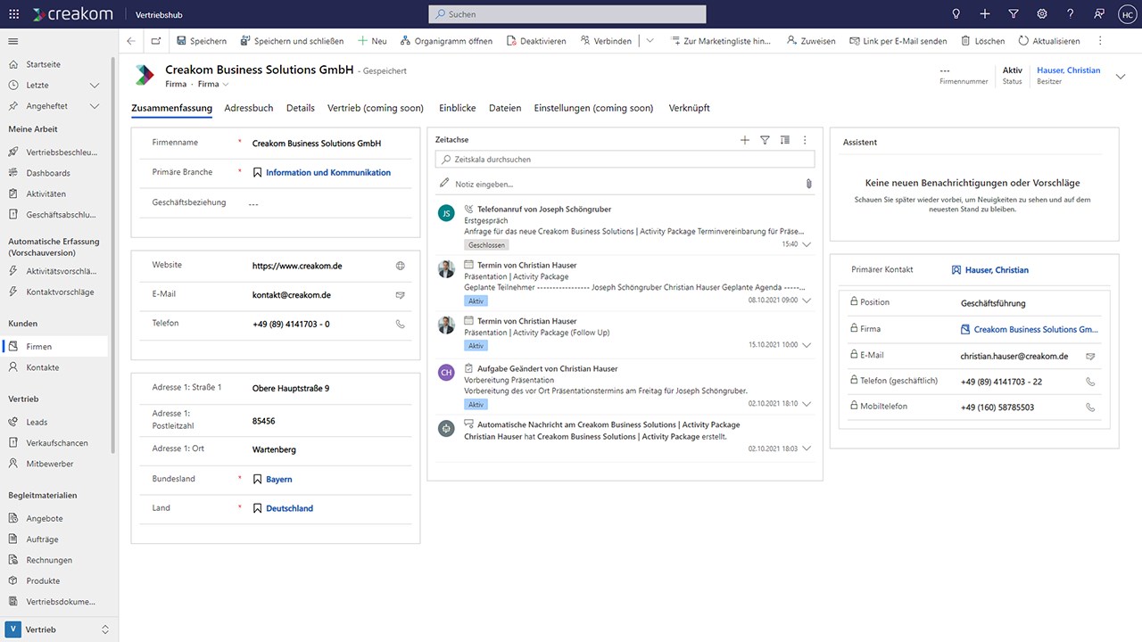Screen dimensions: 1142x642
Task: Click Link per E-Mail senden
Action: coord(898,41)
